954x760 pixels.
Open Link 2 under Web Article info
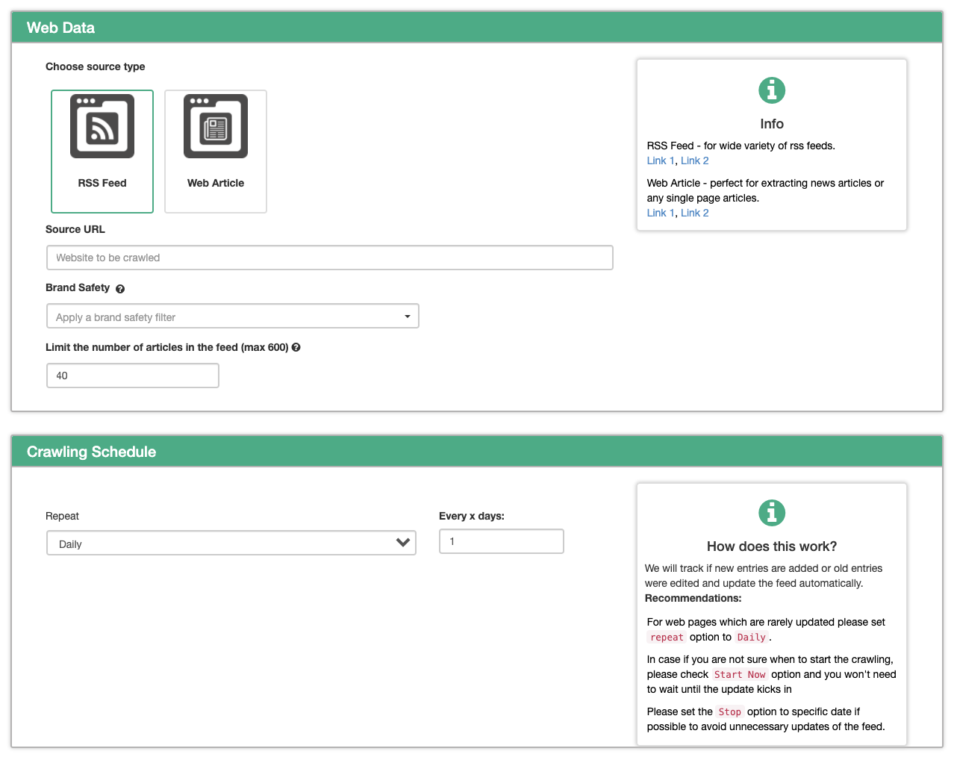[695, 213]
